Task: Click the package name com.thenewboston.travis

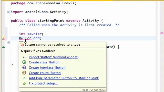Action: [51, 3]
